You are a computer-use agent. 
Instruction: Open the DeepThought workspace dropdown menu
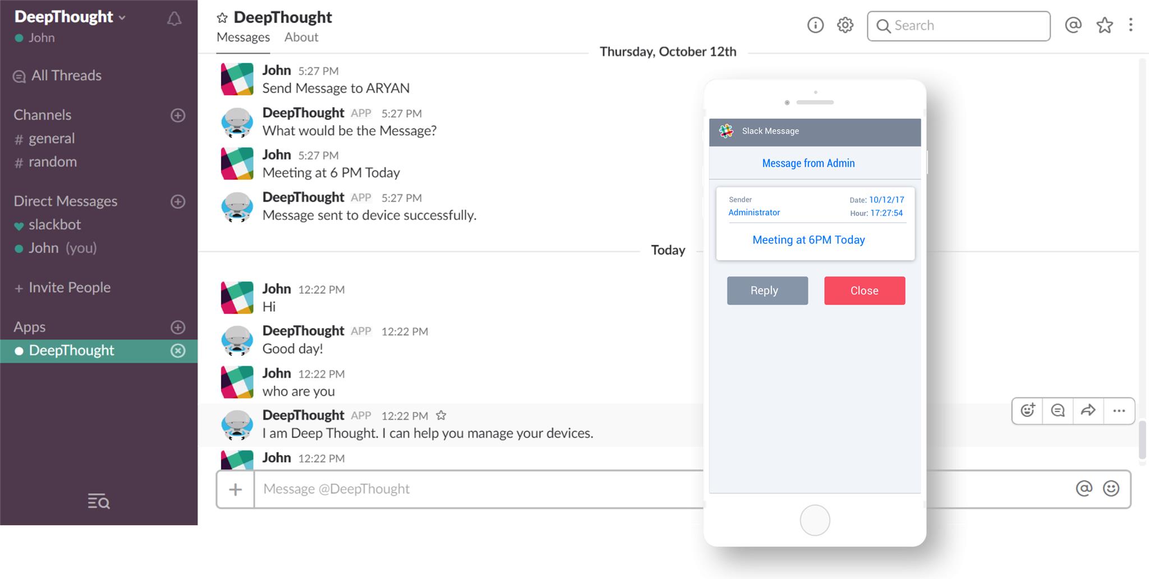(70, 17)
